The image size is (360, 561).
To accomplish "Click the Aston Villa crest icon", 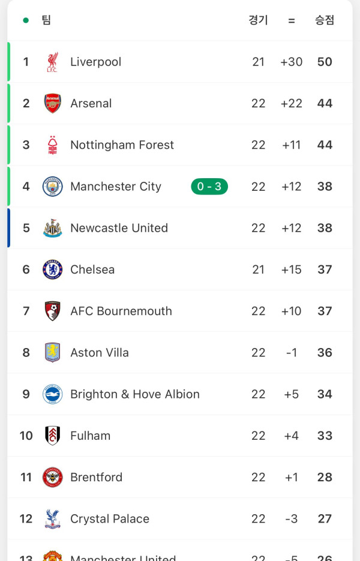I will [x=52, y=352].
